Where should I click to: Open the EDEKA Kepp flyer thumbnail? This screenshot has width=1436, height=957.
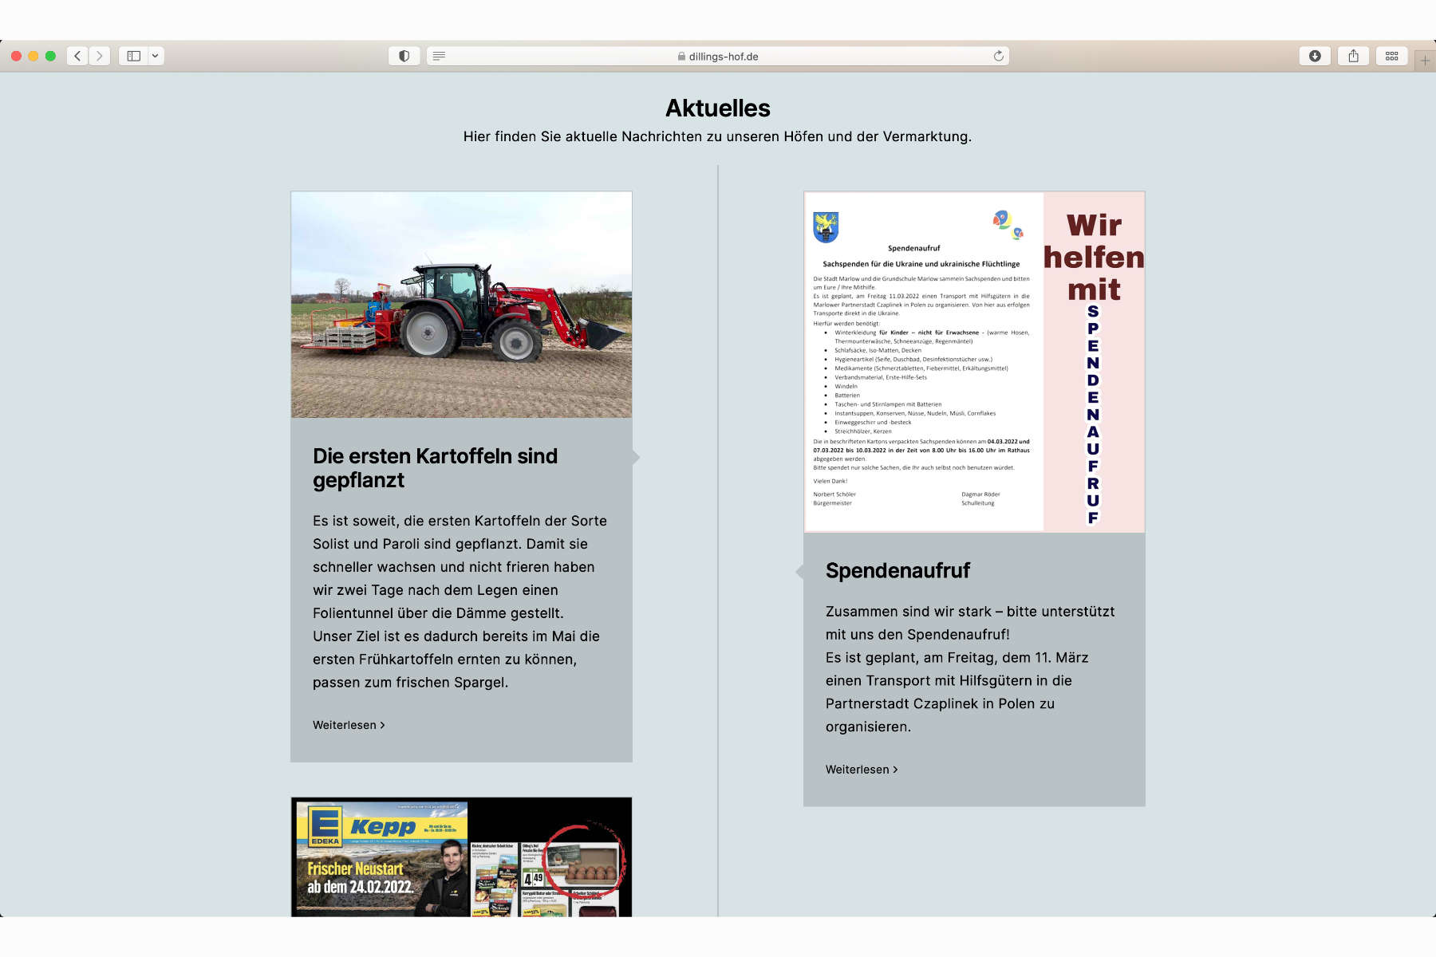[x=461, y=861]
